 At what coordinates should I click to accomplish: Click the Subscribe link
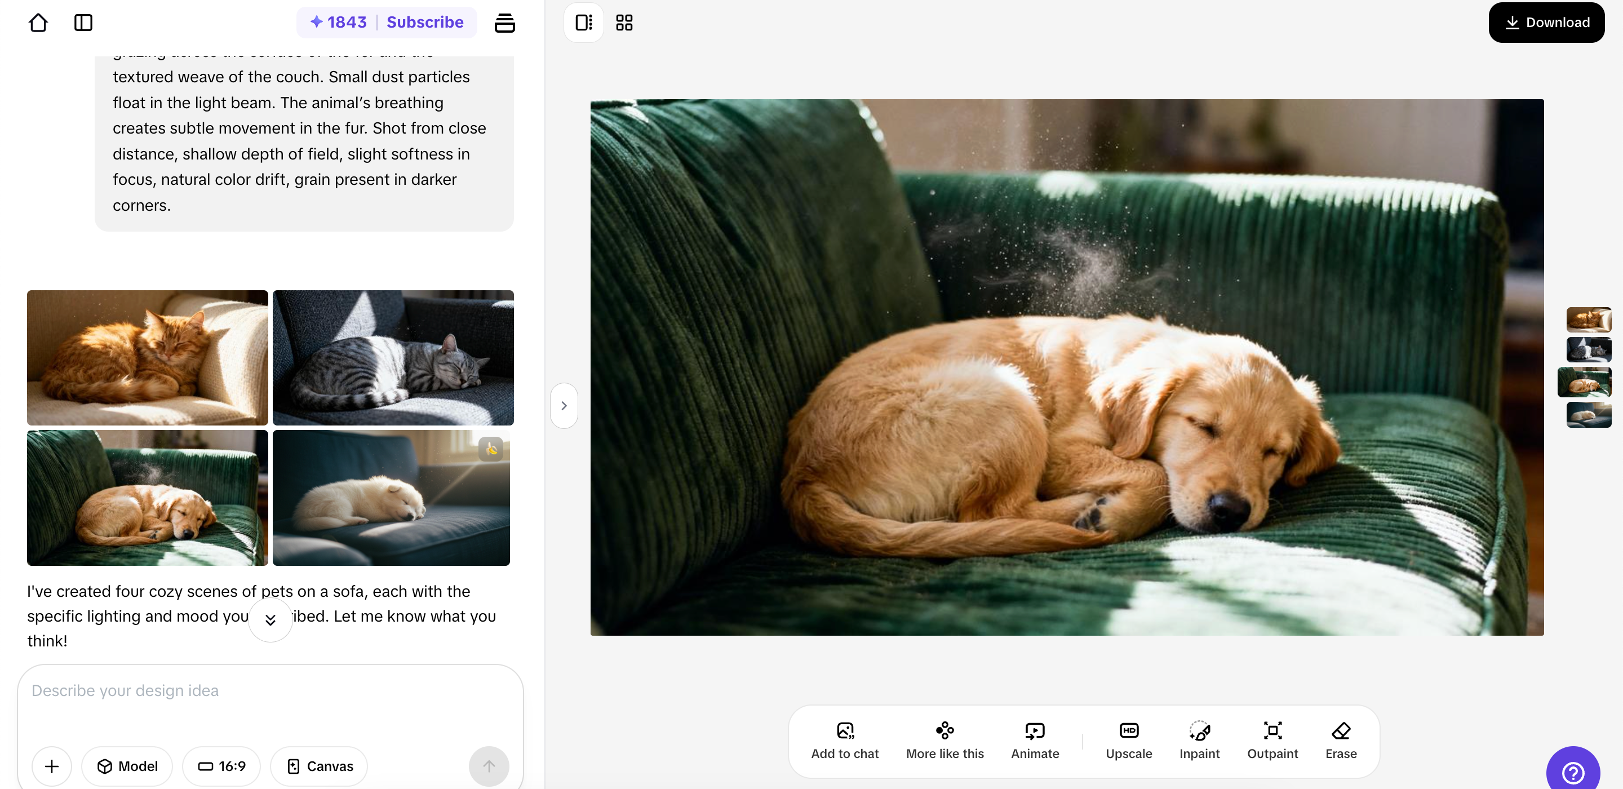425,21
